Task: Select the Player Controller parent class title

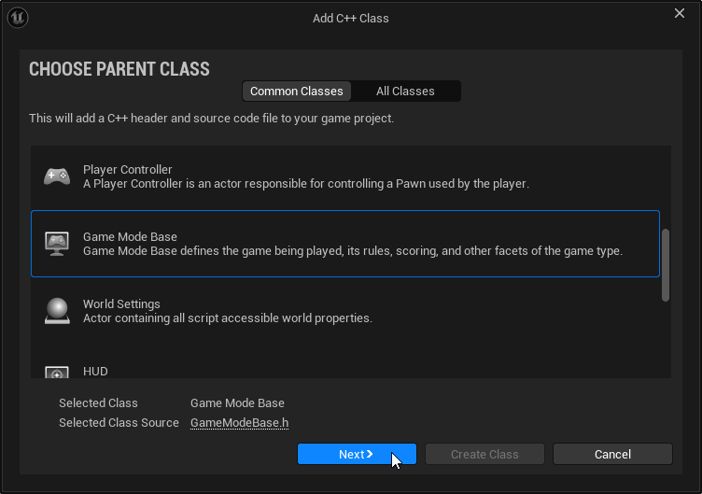Action: coord(127,169)
